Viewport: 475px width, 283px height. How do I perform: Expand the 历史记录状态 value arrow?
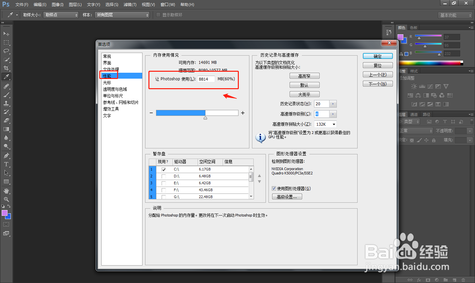[x=333, y=104]
